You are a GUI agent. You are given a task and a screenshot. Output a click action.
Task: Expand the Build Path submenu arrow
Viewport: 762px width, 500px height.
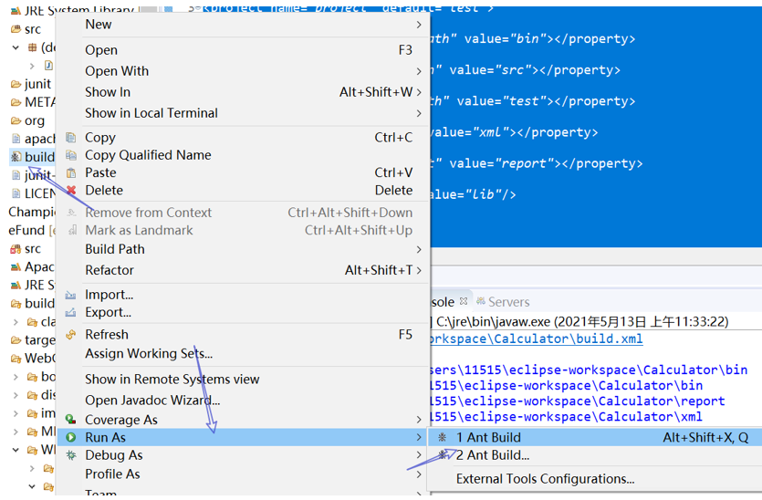pyautogui.click(x=419, y=249)
